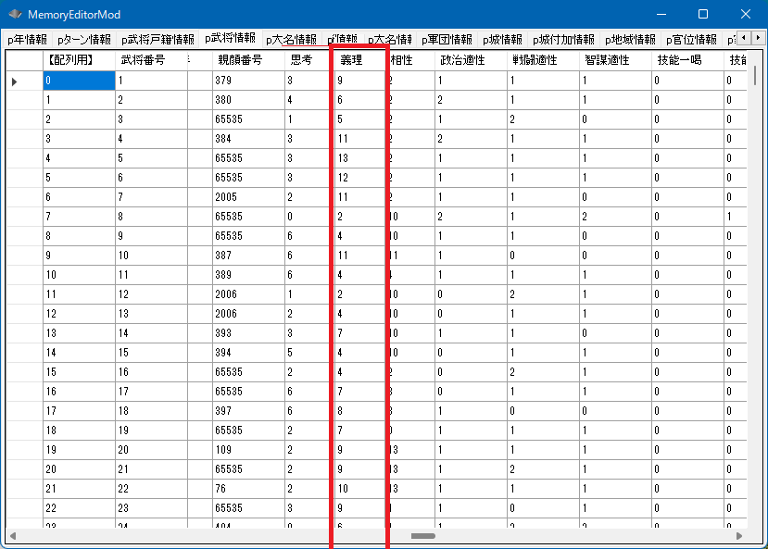Viewport: 768px width, 549px height.
Task: Click the horizontal scrollbar thumb
Action: click(x=423, y=536)
